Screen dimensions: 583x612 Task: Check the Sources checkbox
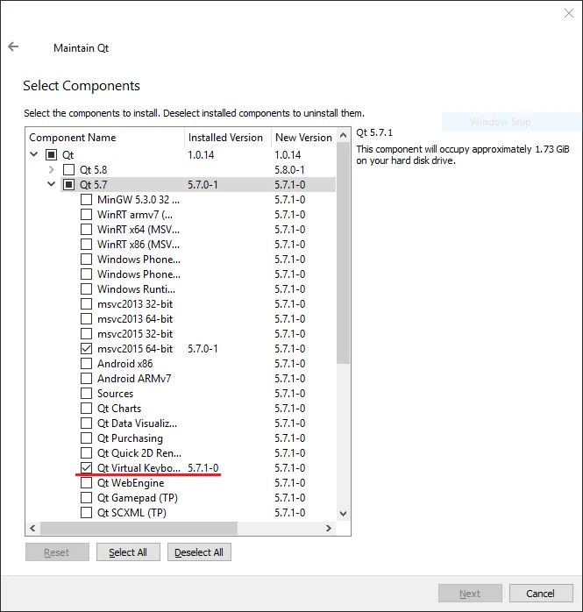pos(86,394)
